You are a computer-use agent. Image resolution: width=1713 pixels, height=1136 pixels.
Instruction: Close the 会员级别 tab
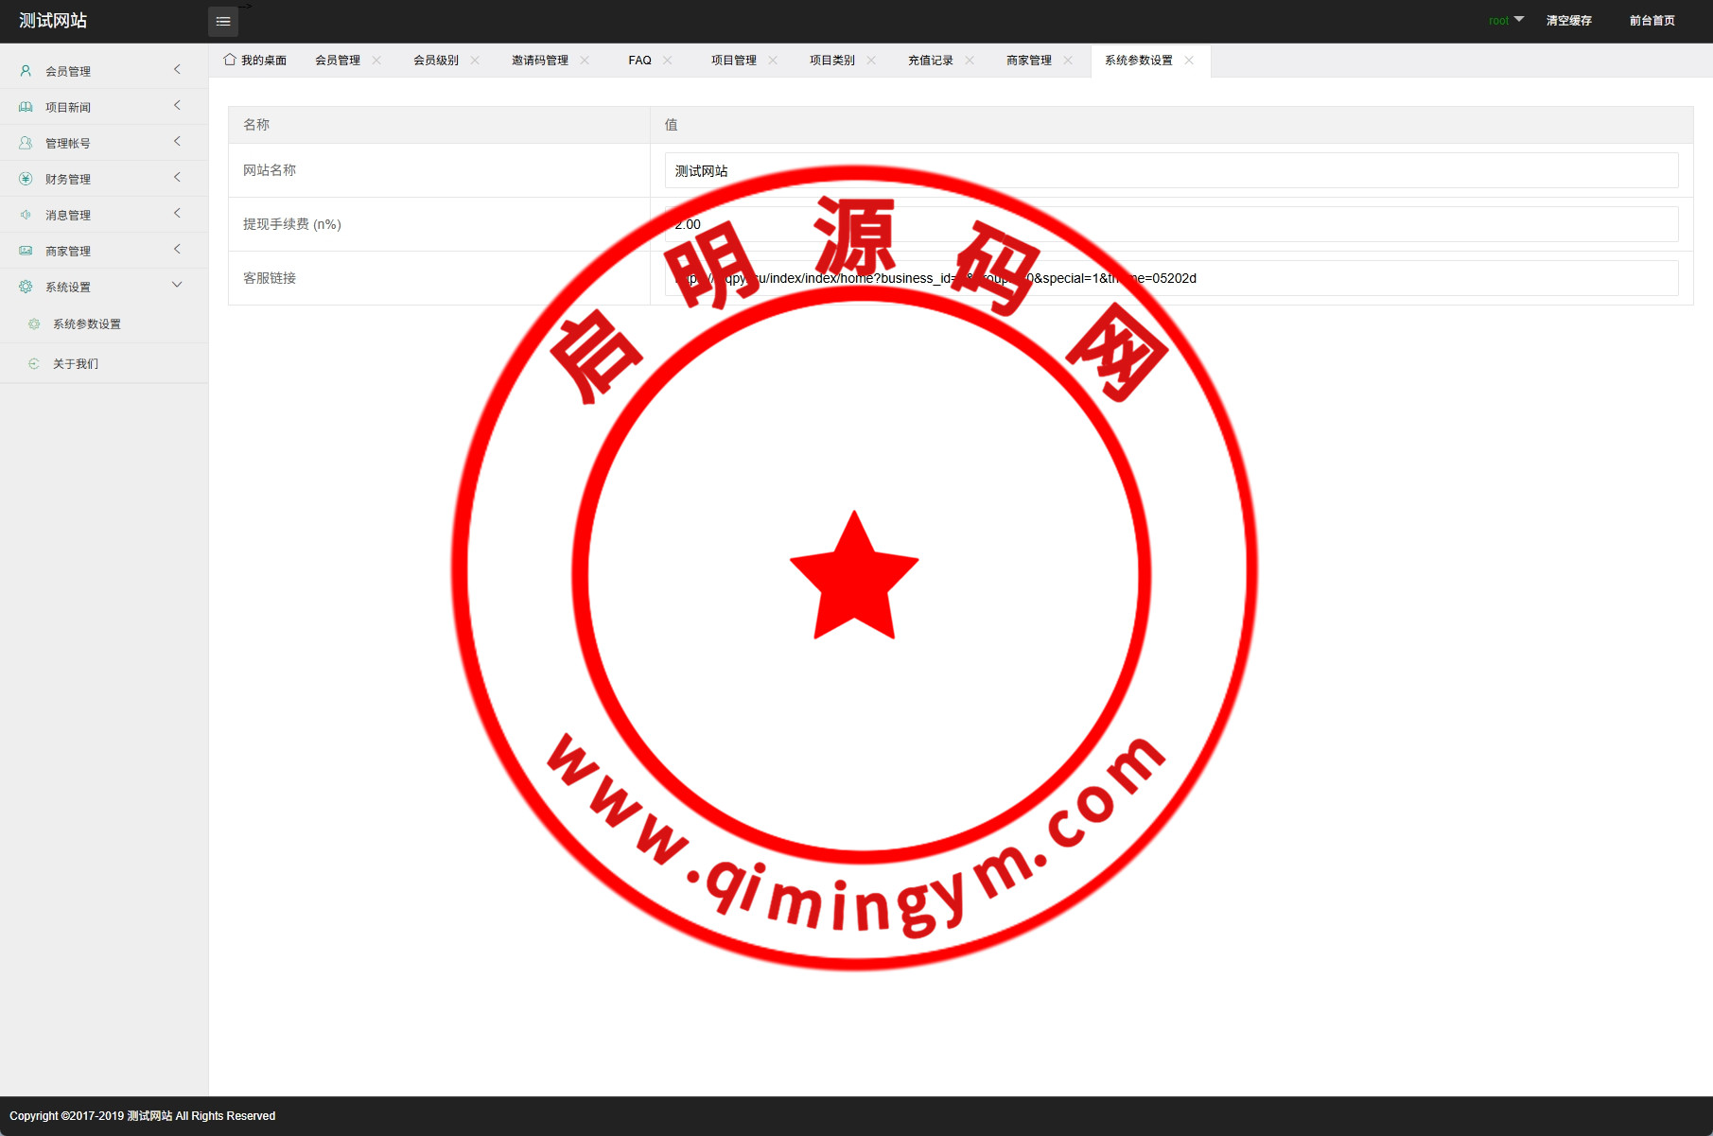[475, 61]
